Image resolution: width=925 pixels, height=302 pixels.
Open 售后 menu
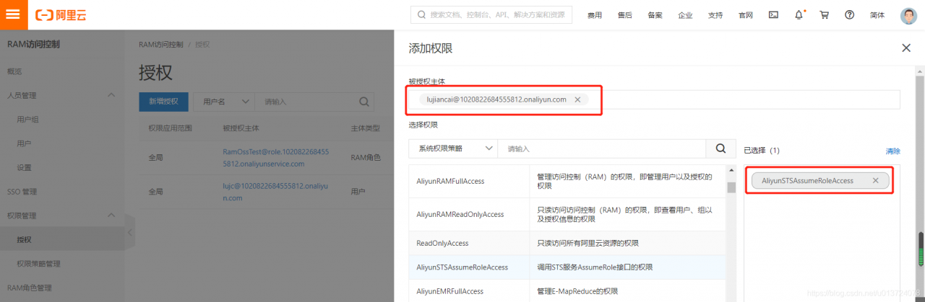[x=625, y=15]
